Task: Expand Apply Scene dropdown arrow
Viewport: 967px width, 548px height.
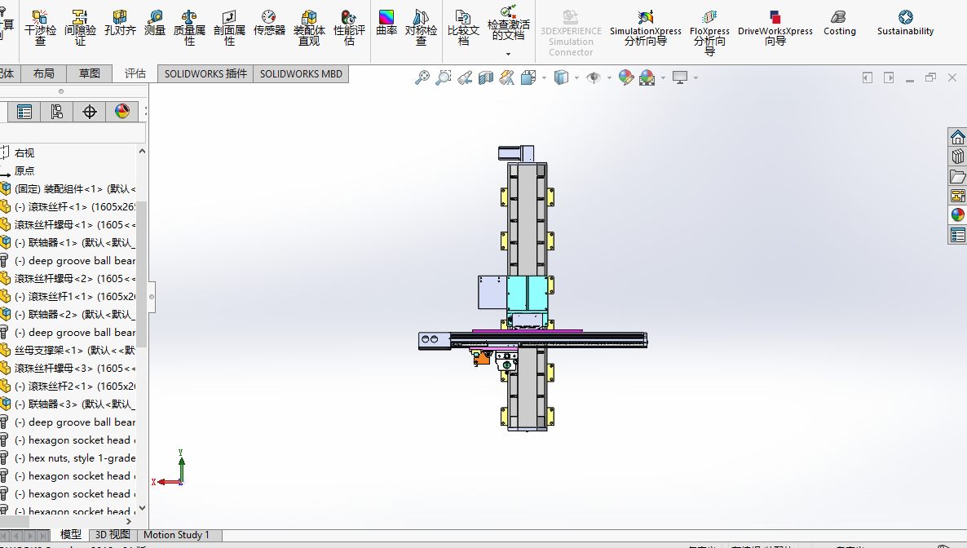Action: [x=663, y=77]
